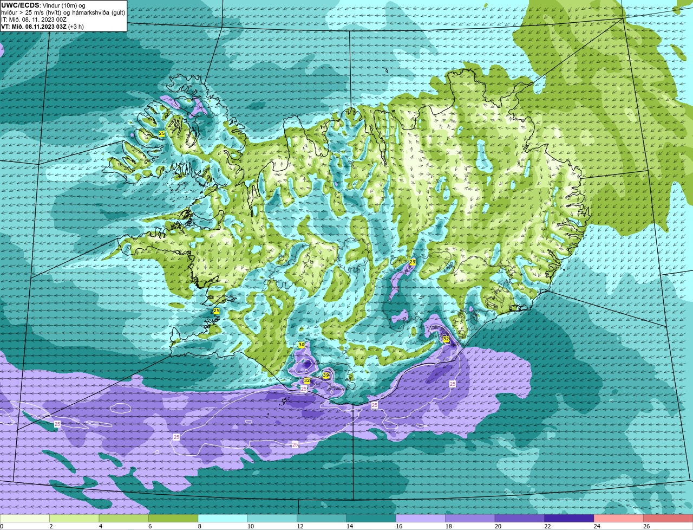Click the 18–20 m/s purple legend swatch
The width and height of the screenshot is (693, 530).
click(470, 518)
